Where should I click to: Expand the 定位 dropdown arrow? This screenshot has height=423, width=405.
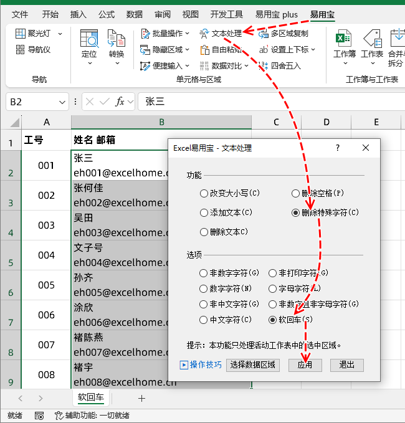tap(90, 64)
